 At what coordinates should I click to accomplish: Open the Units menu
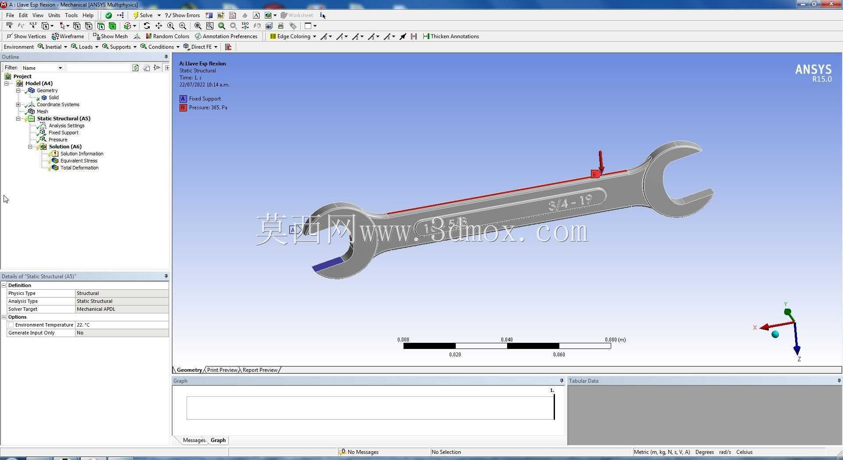click(54, 15)
